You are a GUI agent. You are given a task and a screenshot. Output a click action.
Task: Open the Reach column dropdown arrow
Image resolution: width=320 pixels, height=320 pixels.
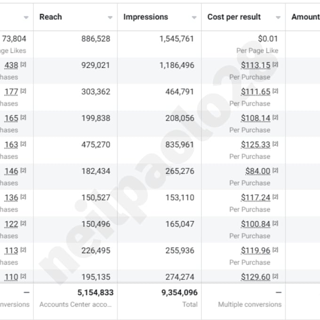(x=110, y=17)
